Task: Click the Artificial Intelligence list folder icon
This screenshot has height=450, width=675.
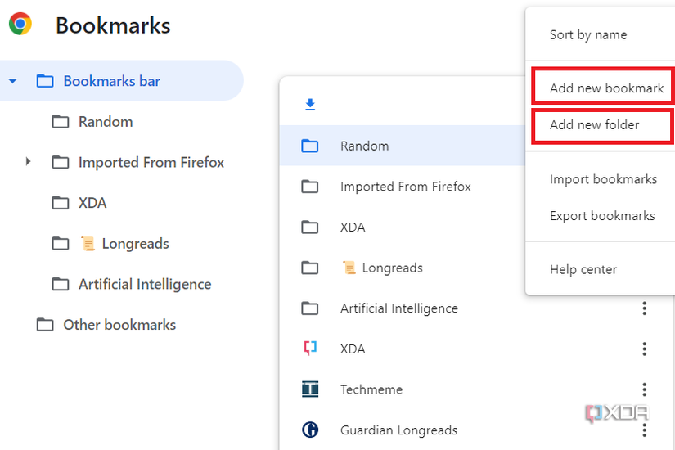Action: 310,308
